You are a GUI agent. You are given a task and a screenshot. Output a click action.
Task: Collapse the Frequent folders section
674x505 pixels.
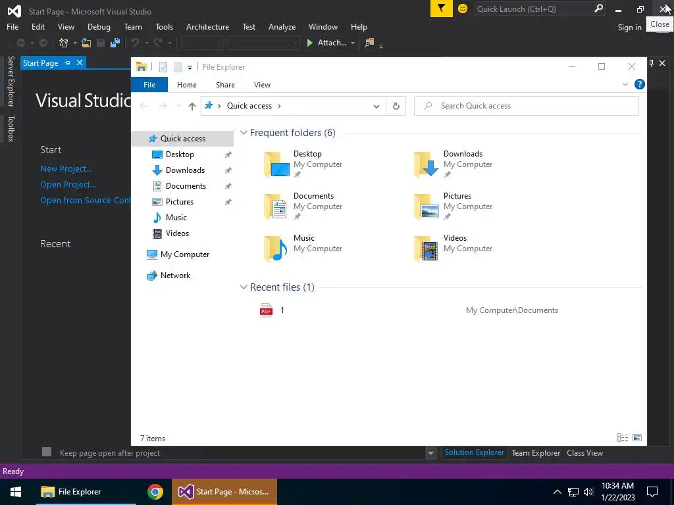(244, 133)
